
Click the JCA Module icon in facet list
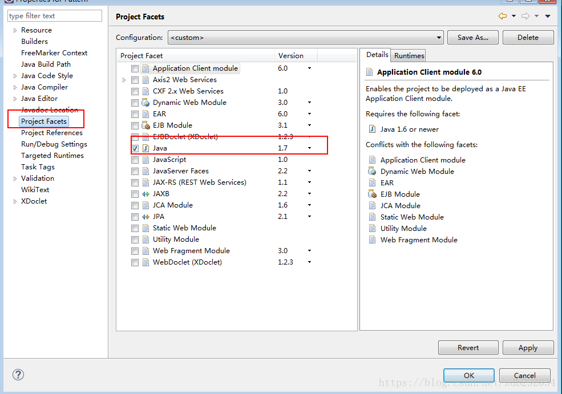145,205
